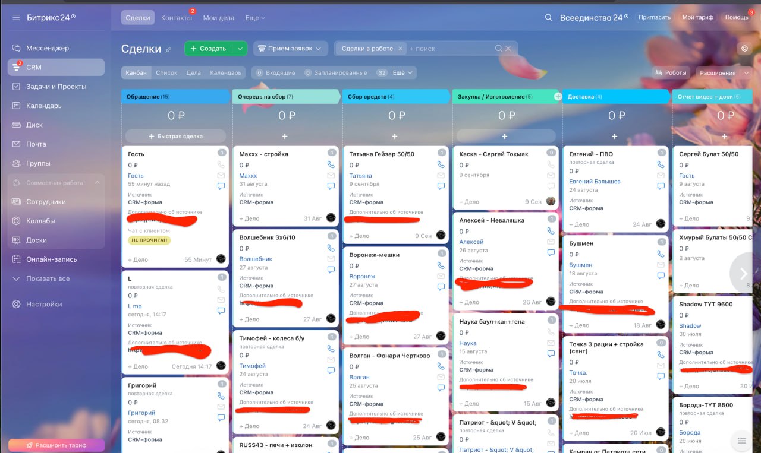This screenshot has height=453, width=761.
Task: Expand Показать все in the sidebar
Action: point(48,278)
